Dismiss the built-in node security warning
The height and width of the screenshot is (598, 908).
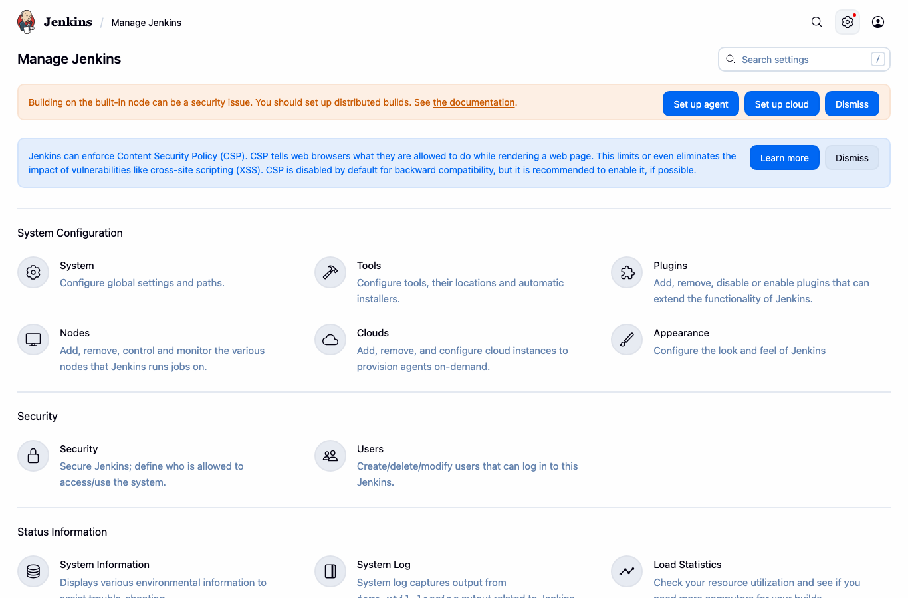click(852, 104)
